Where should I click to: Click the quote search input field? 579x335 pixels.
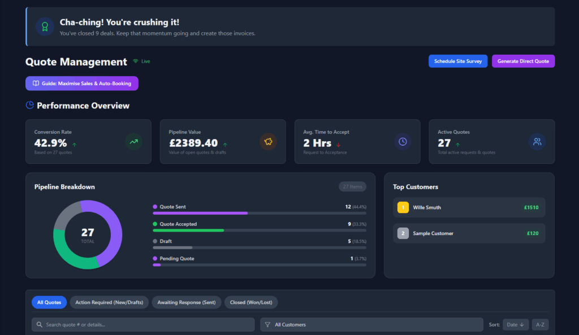click(x=143, y=325)
